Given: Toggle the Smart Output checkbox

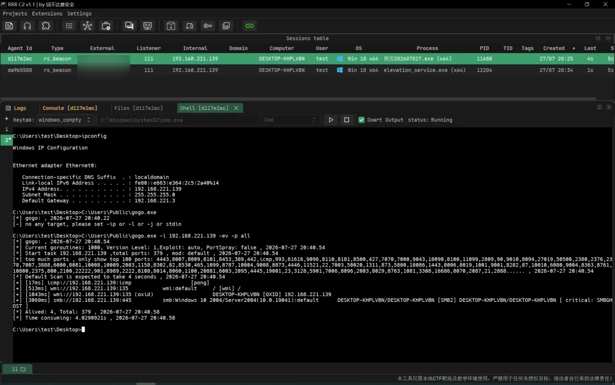Looking at the screenshot, I should coord(361,120).
